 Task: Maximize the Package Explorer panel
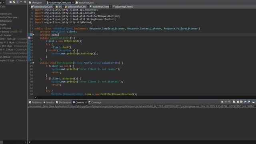[x=25, y=2]
